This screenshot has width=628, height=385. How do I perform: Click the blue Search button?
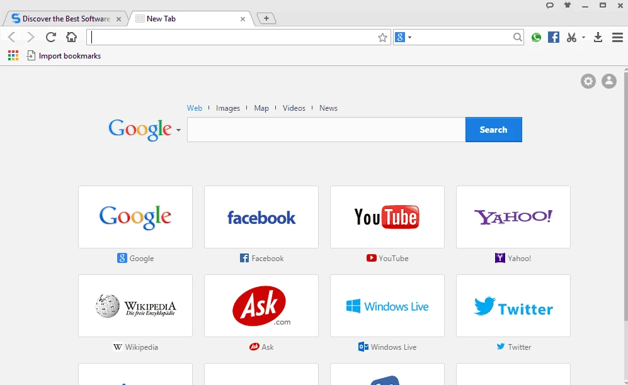coord(494,130)
